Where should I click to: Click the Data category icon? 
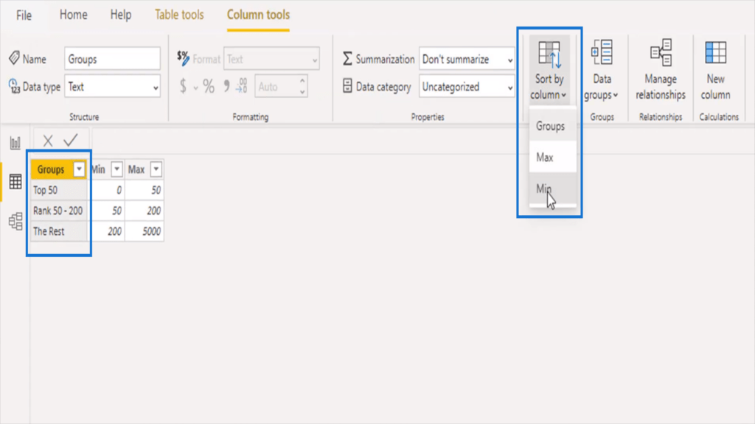click(347, 87)
